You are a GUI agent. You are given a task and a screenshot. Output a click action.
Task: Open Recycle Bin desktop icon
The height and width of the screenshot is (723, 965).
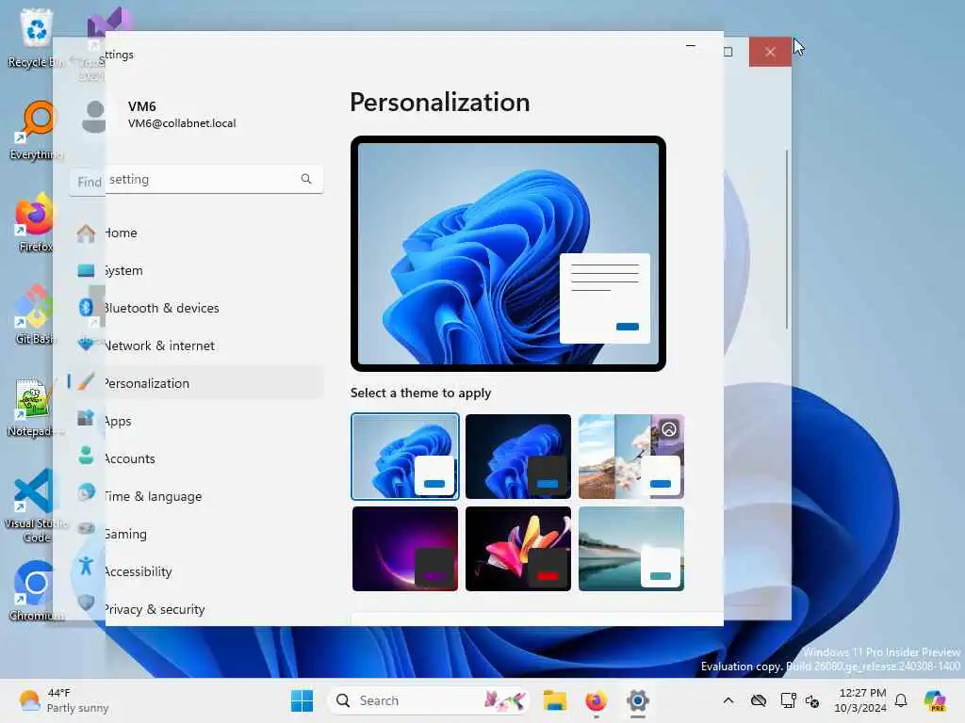(x=37, y=38)
